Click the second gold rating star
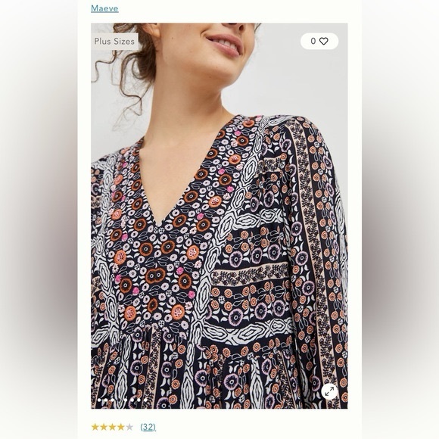The image size is (439, 439). tap(104, 427)
